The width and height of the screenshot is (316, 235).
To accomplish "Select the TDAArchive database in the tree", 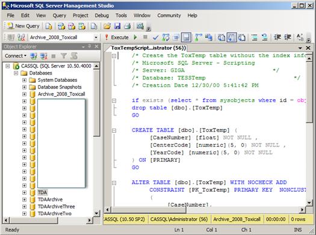I will (x=50, y=200).
